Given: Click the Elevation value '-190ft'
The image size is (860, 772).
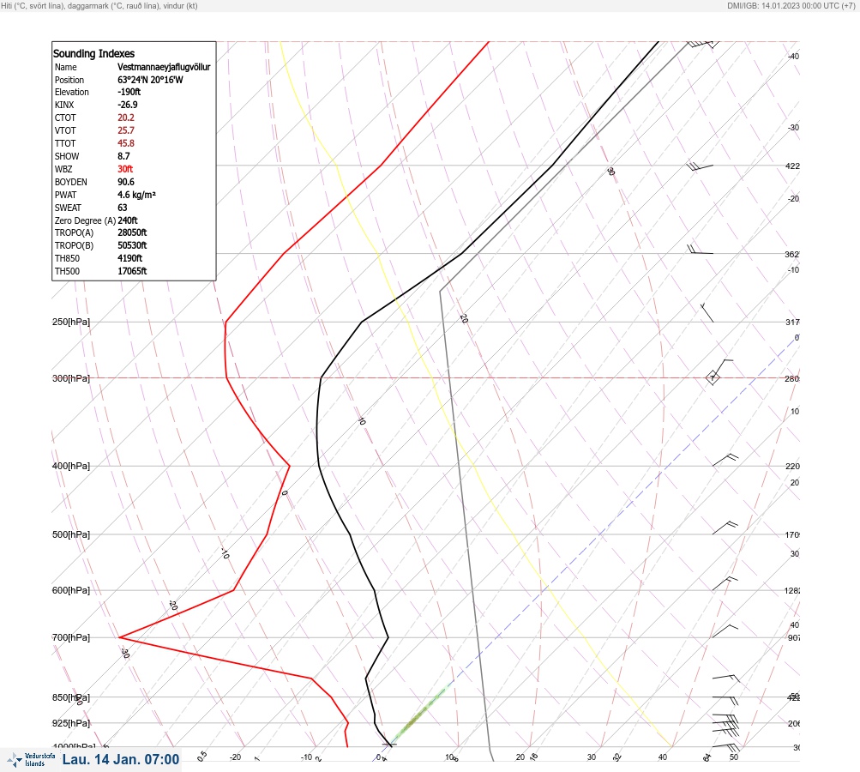Looking at the screenshot, I should (x=129, y=92).
